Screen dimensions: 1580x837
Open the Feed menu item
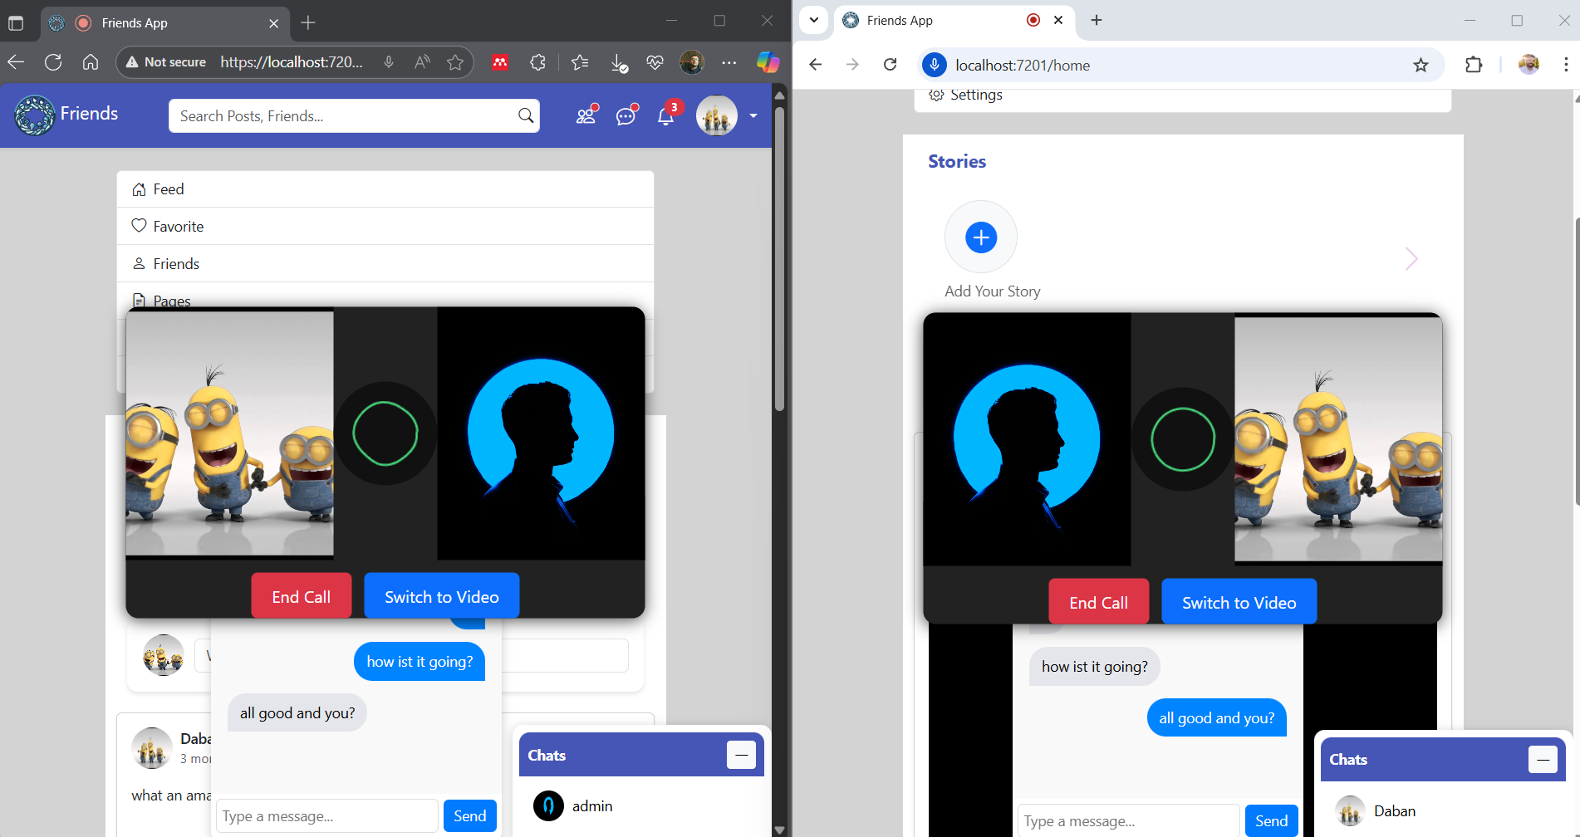(169, 189)
